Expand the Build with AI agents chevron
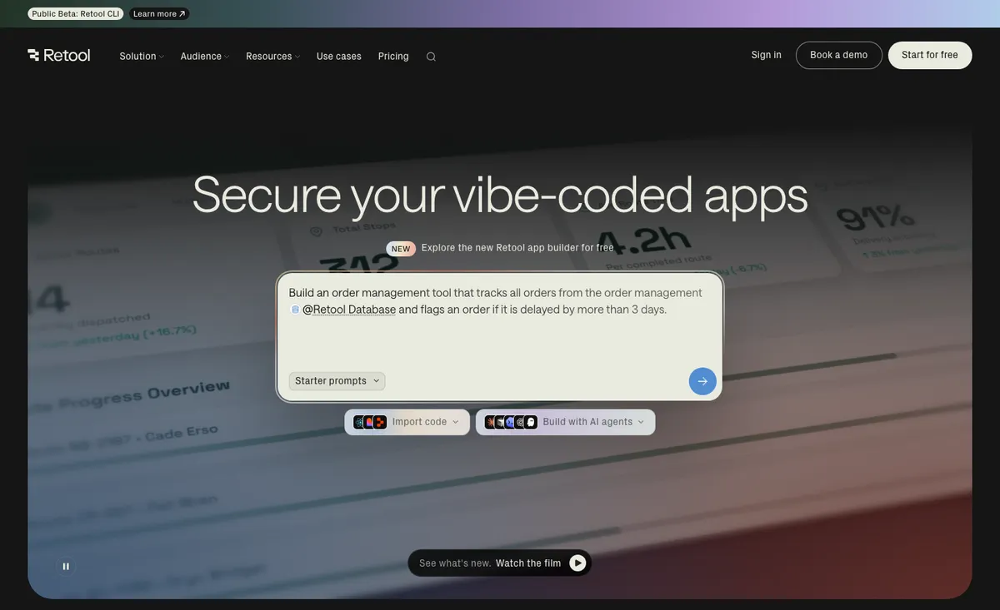Viewport: 1000px width, 610px height. (x=641, y=422)
